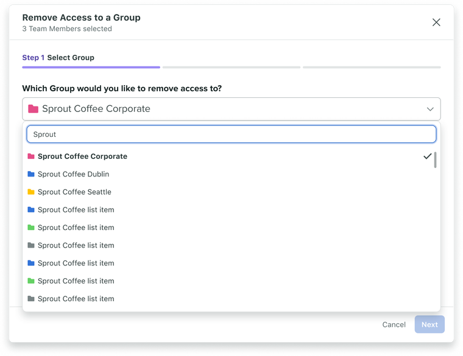The height and width of the screenshot is (356, 463).
Task: Click the first gray folder icon in the list
Action: point(31,245)
